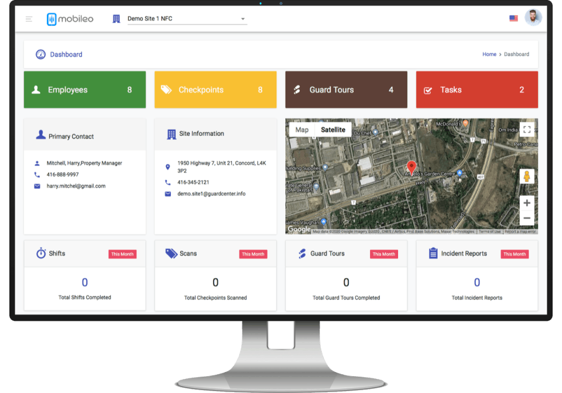Click the red location marker on map
562x393 pixels.
coord(411,167)
